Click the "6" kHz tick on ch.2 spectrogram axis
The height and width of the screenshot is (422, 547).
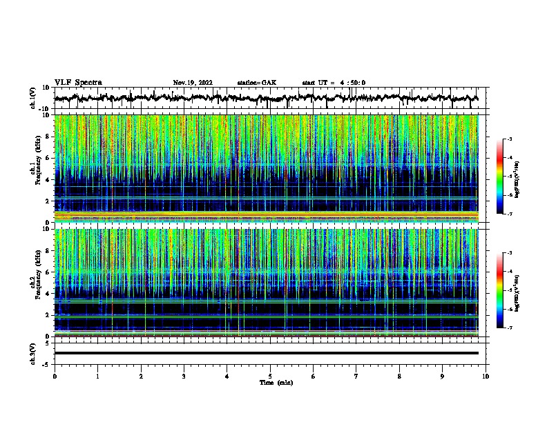[x=48, y=272]
